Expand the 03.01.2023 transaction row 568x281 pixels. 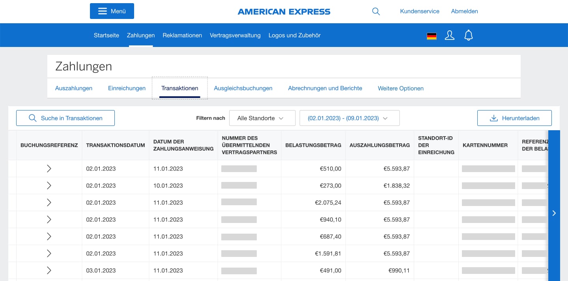49,270
